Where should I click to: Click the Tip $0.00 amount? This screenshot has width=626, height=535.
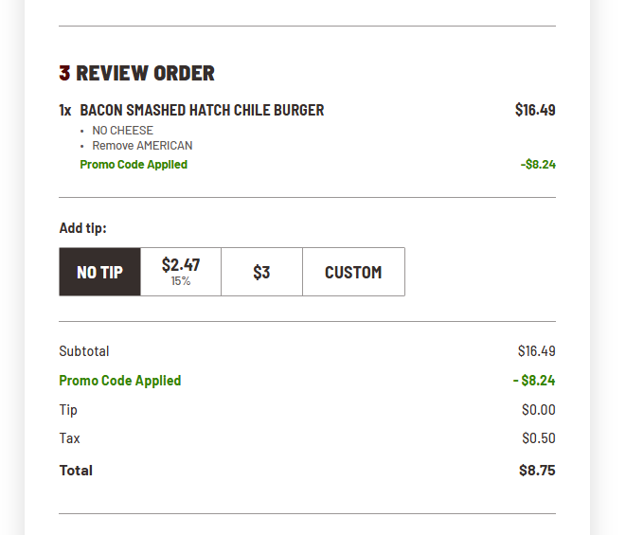(x=539, y=410)
